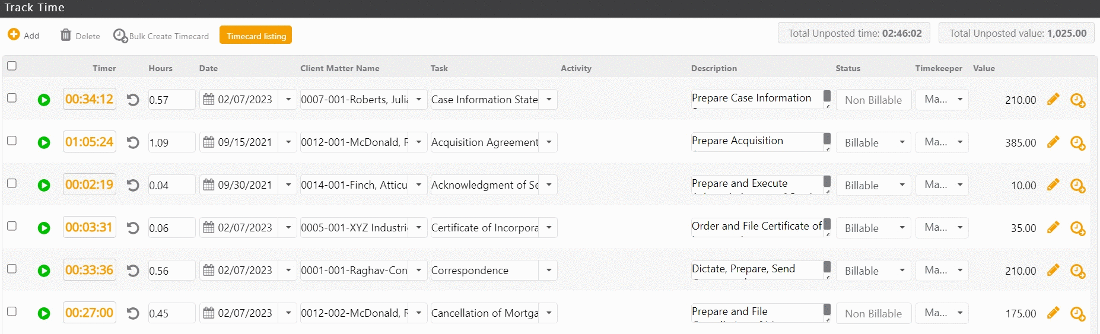Open the calendar icon for the 09/30/2021 date
This screenshot has height=334, width=1100.
(209, 185)
